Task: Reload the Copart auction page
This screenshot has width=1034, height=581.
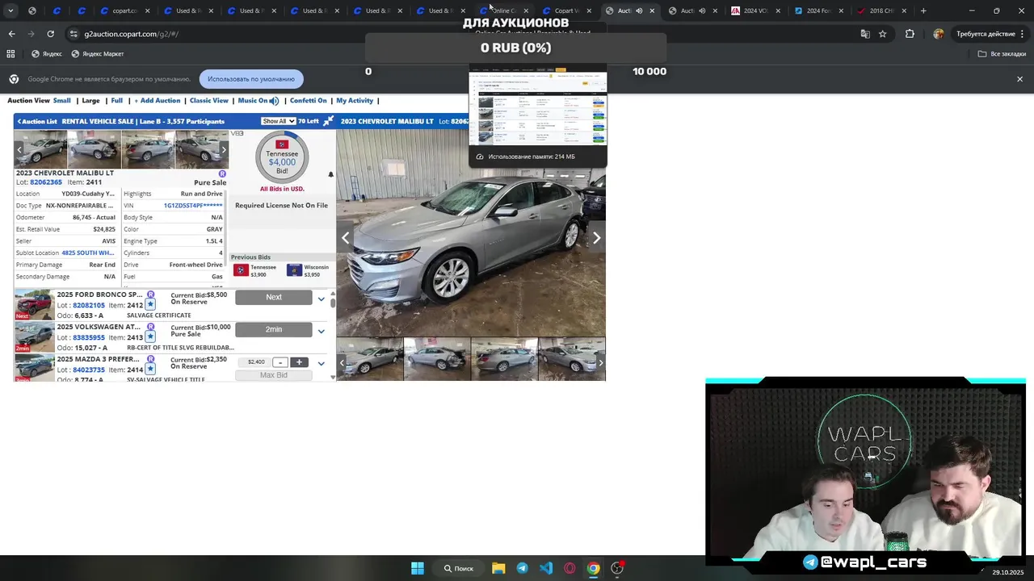Action: pyautogui.click(x=50, y=34)
